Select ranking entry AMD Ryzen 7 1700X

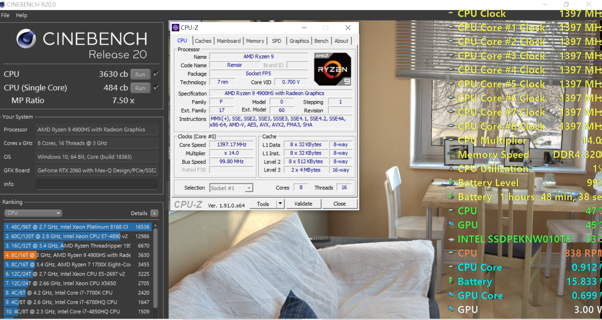tap(78, 264)
